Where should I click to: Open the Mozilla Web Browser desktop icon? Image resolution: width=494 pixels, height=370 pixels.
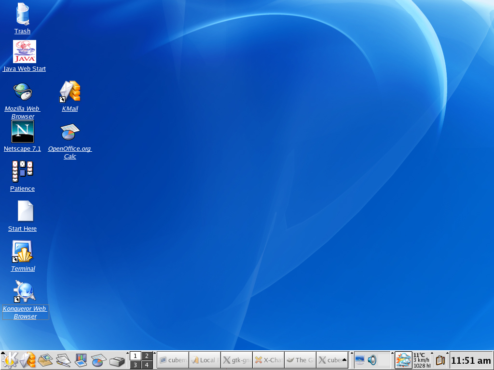[x=22, y=92]
